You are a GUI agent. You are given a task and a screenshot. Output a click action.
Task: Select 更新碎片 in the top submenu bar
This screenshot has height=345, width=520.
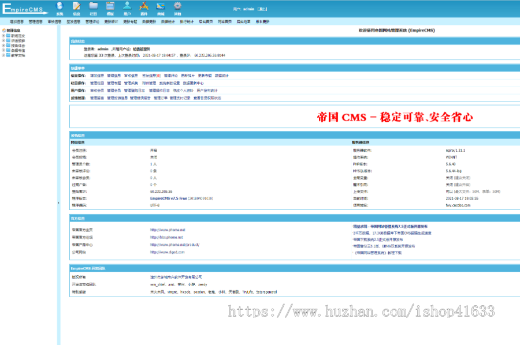pyautogui.click(x=111, y=21)
